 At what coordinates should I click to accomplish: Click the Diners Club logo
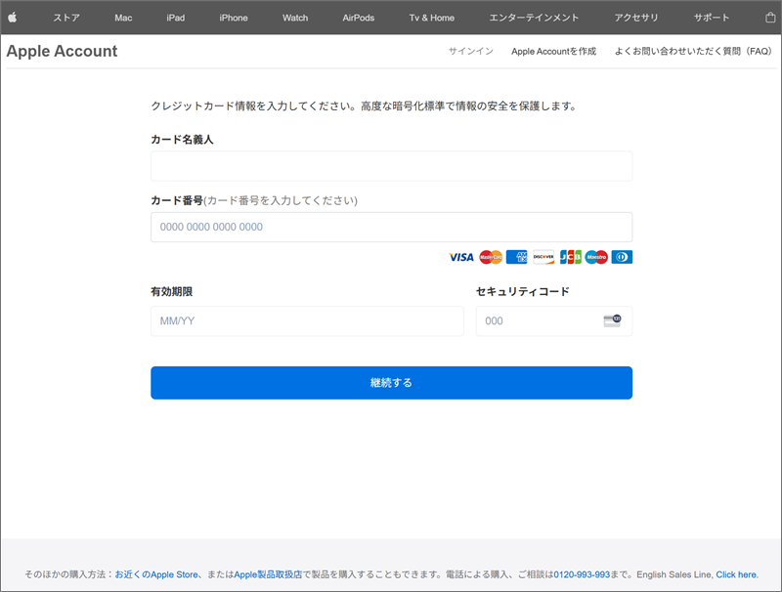coord(622,257)
